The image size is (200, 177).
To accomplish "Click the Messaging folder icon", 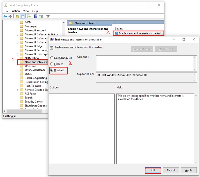I will coord(22,26).
